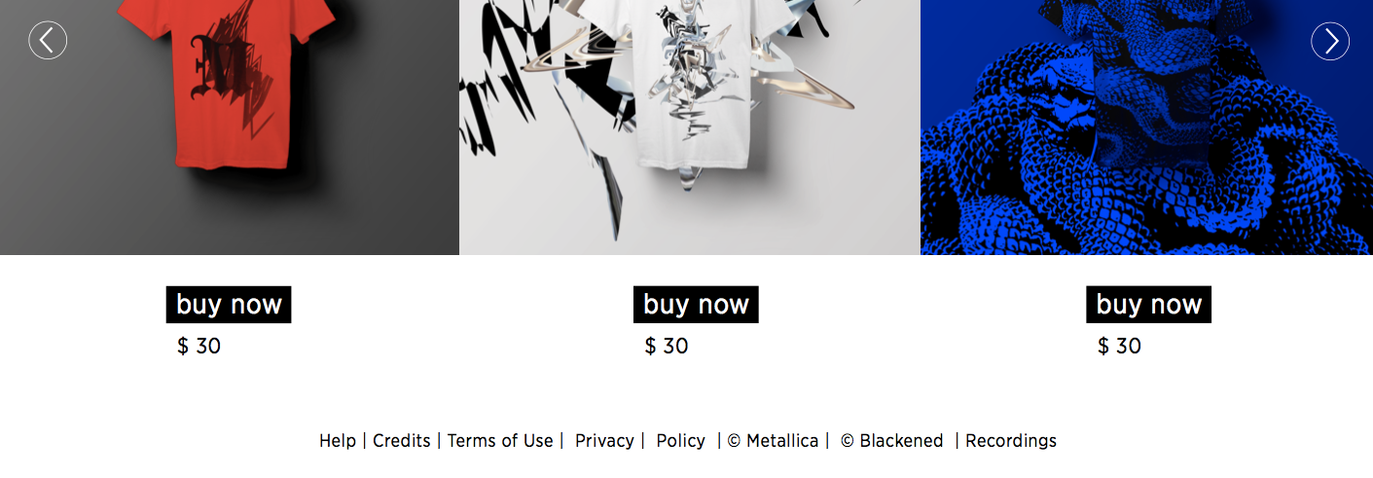Follow the Policy footer link
Viewport: 1373px width, 478px height.
(x=681, y=441)
